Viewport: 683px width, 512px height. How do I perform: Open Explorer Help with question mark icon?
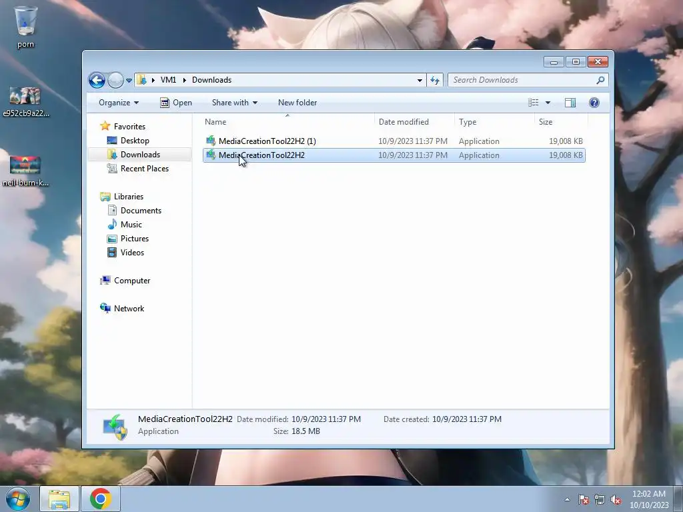[594, 103]
